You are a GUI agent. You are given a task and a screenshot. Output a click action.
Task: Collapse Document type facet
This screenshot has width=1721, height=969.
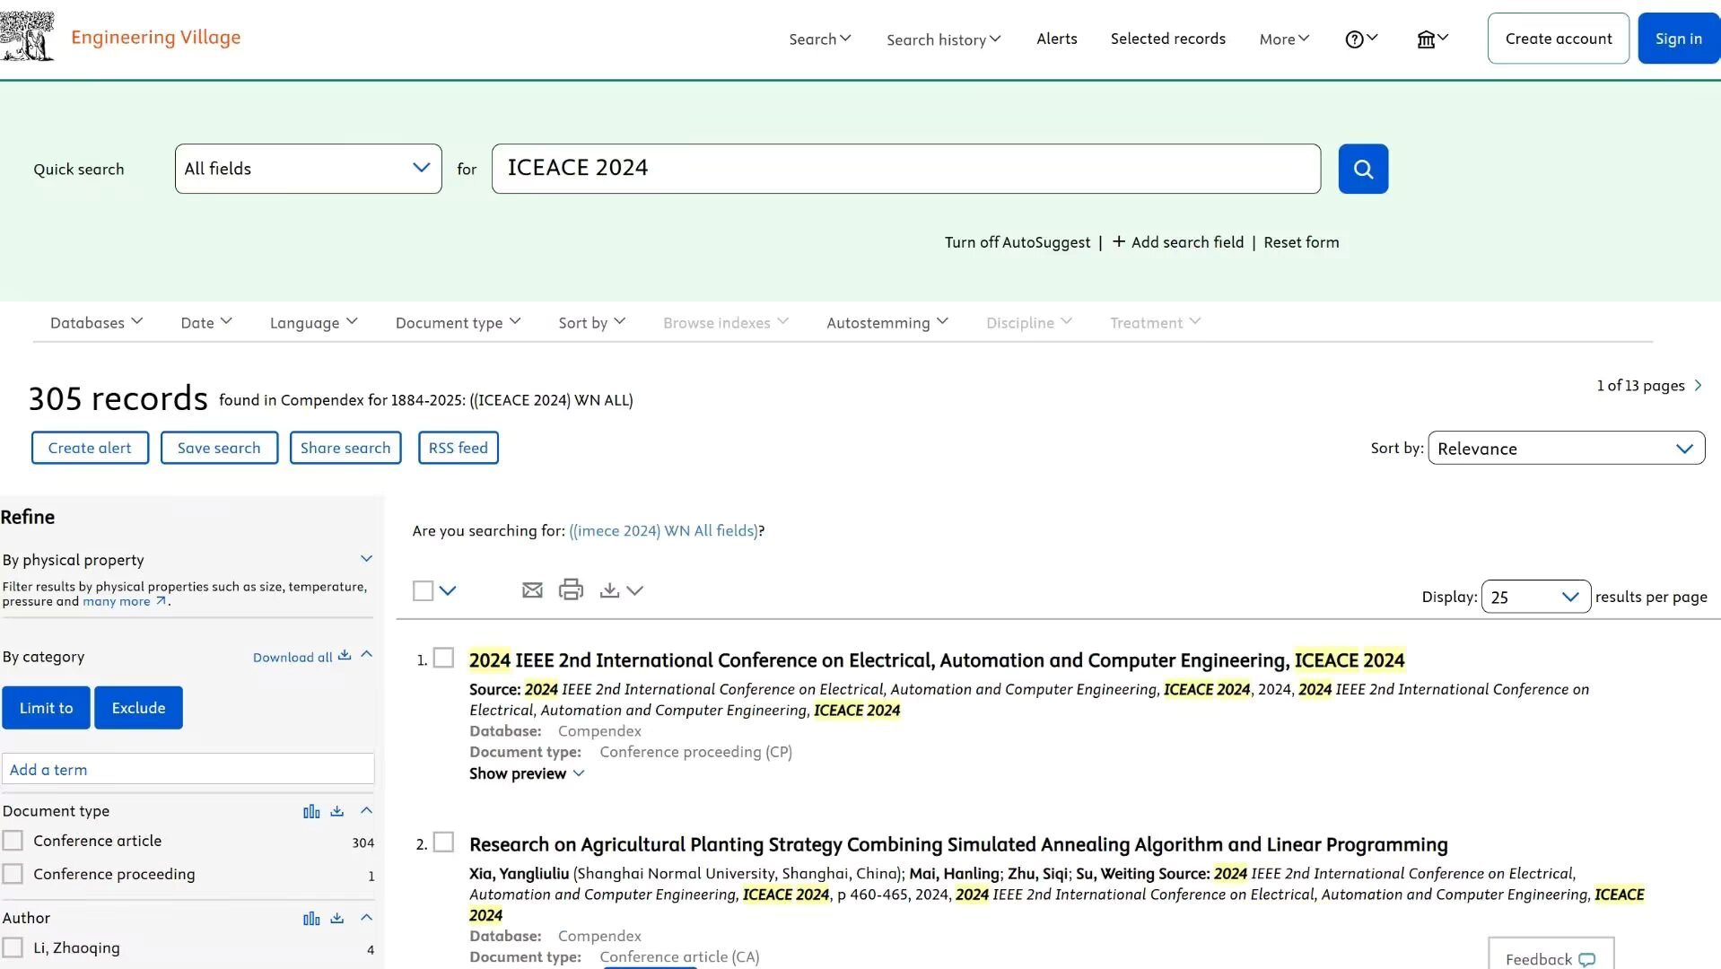[x=366, y=810]
